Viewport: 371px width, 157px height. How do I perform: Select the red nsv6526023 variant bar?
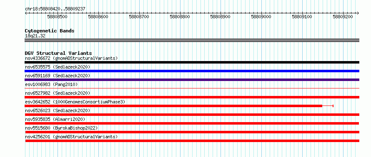pos(192,115)
